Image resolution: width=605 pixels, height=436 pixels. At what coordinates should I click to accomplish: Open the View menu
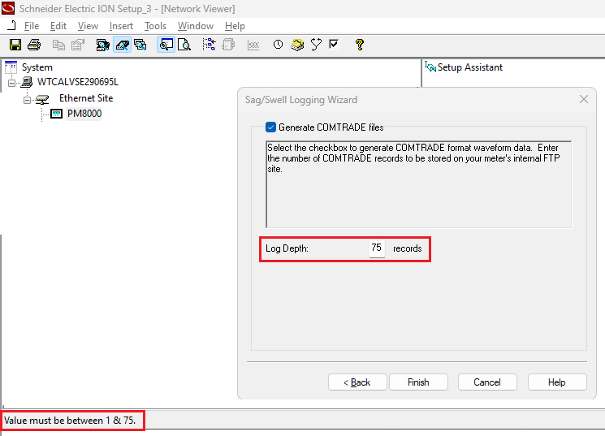pyautogui.click(x=88, y=26)
